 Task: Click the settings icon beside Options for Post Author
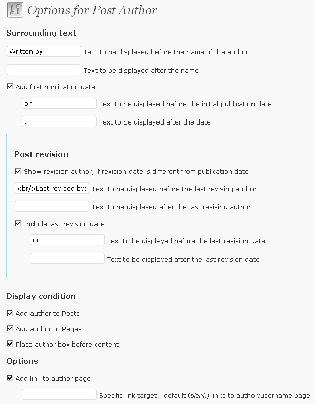click(15, 10)
